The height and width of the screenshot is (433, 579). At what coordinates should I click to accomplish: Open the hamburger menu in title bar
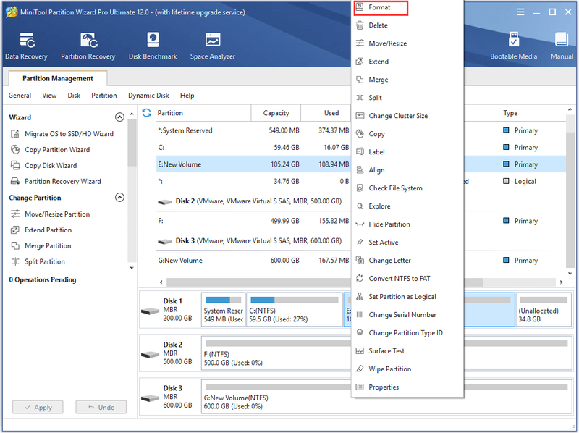520,12
